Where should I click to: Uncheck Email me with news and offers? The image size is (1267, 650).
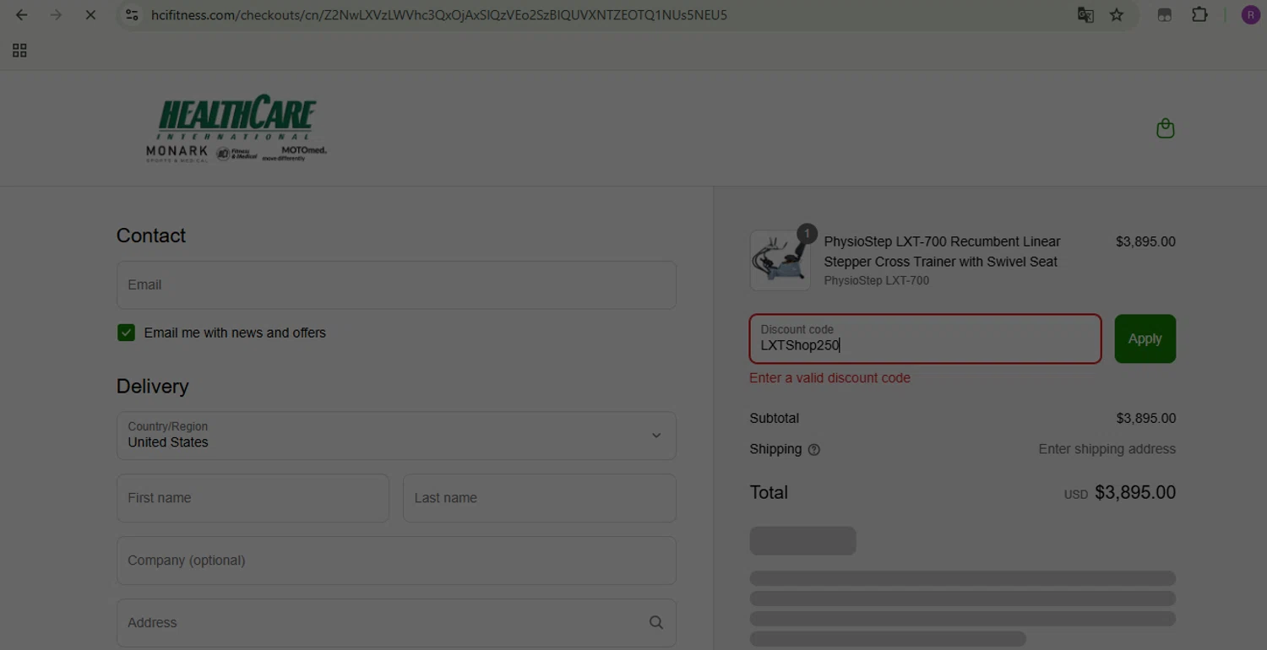pyautogui.click(x=126, y=333)
